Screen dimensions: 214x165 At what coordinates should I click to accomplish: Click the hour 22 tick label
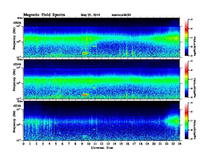click(166, 144)
